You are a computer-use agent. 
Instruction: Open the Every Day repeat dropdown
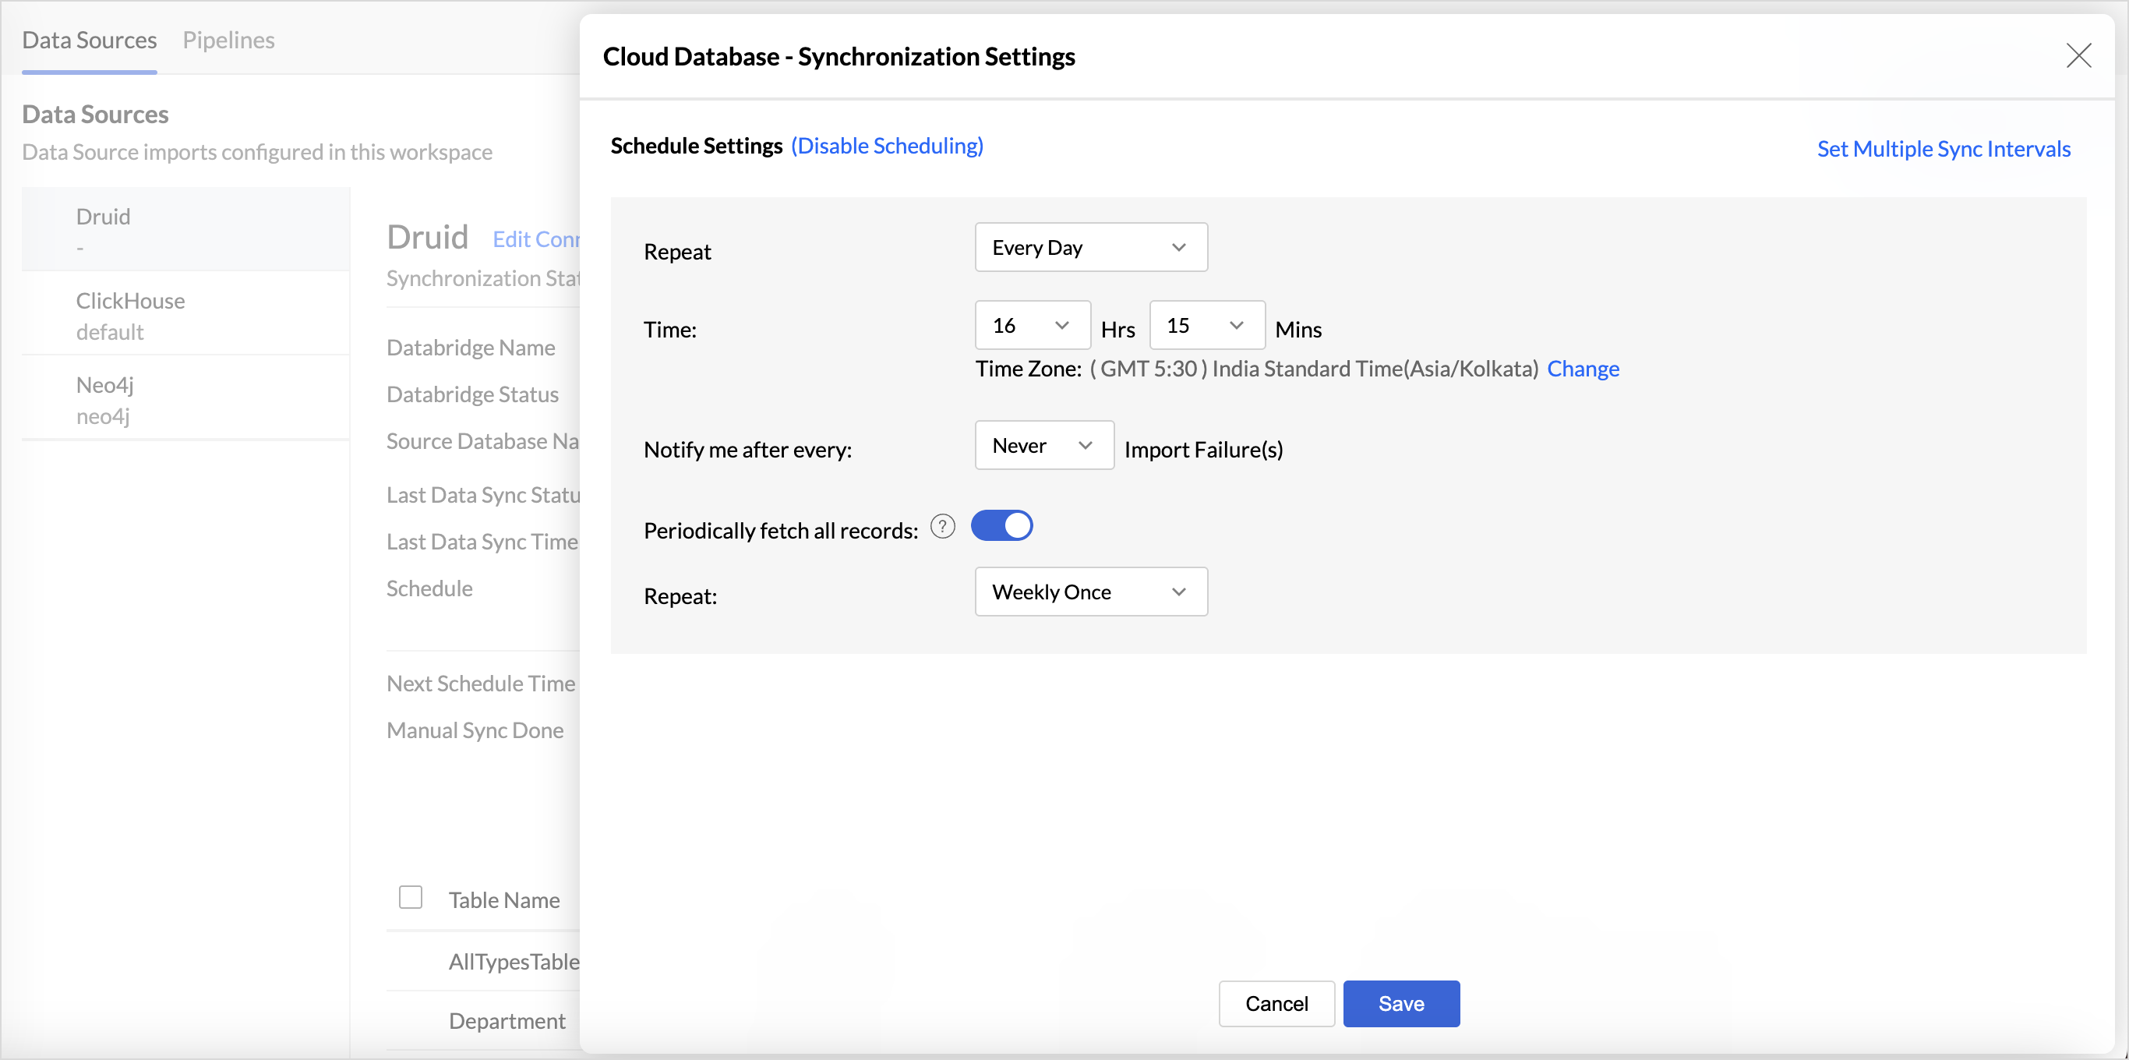pyautogui.click(x=1090, y=247)
